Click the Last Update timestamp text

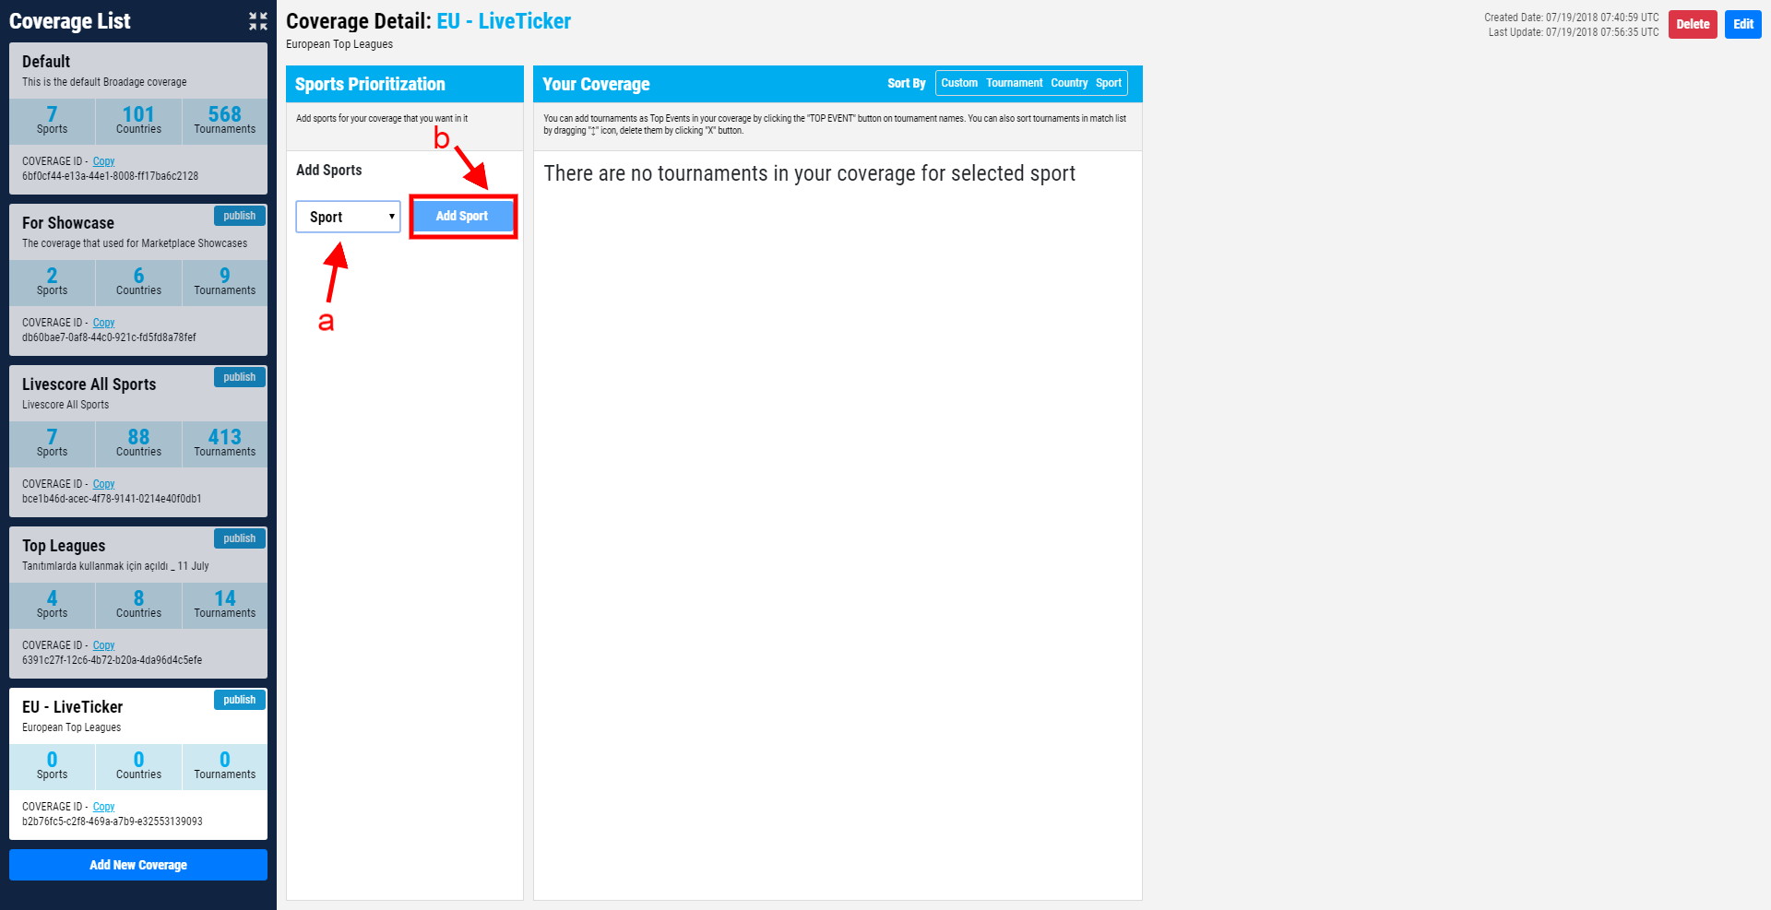click(x=1574, y=32)
